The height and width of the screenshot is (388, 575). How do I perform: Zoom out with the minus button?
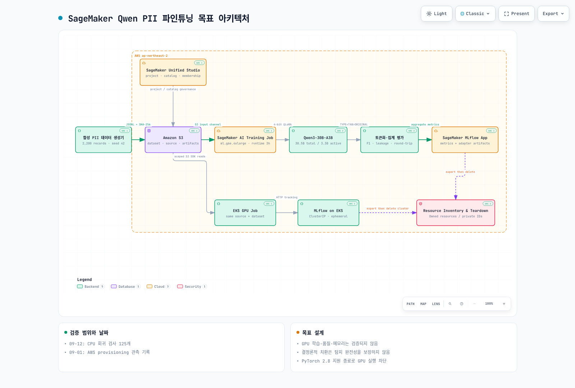click(x=474, y=304)
